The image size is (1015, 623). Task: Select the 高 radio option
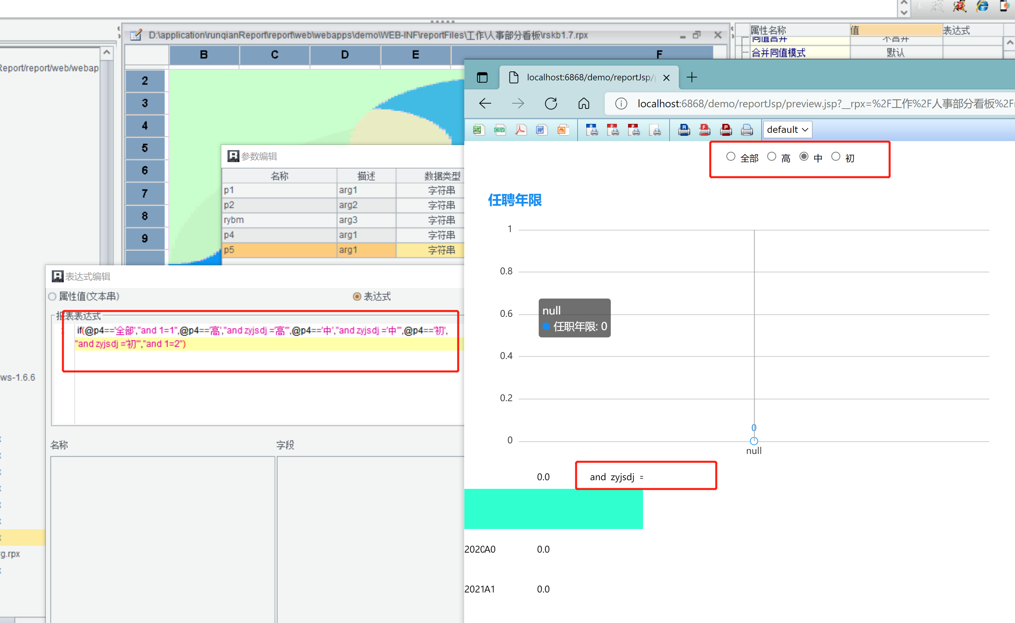tap(772, 156)
